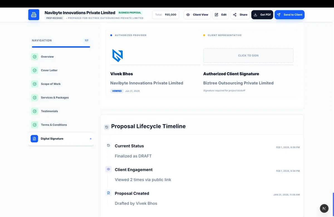334x217 pixels.
Task: Click the CLICK TO SIGN signature box
Action: pyautogui.click(x=248, y=55)
